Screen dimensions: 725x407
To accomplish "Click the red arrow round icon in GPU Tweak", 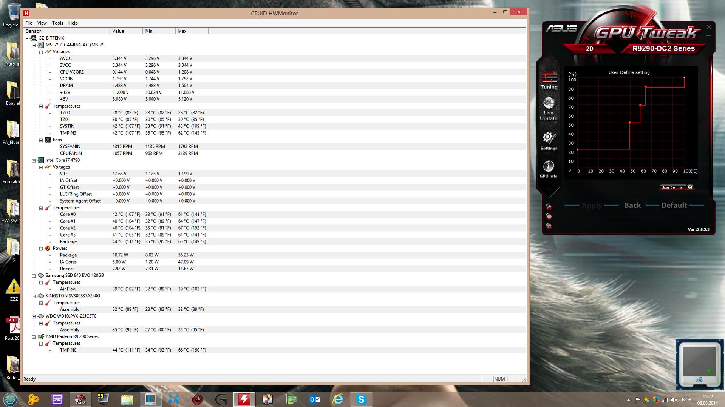I will click(549, 207).
